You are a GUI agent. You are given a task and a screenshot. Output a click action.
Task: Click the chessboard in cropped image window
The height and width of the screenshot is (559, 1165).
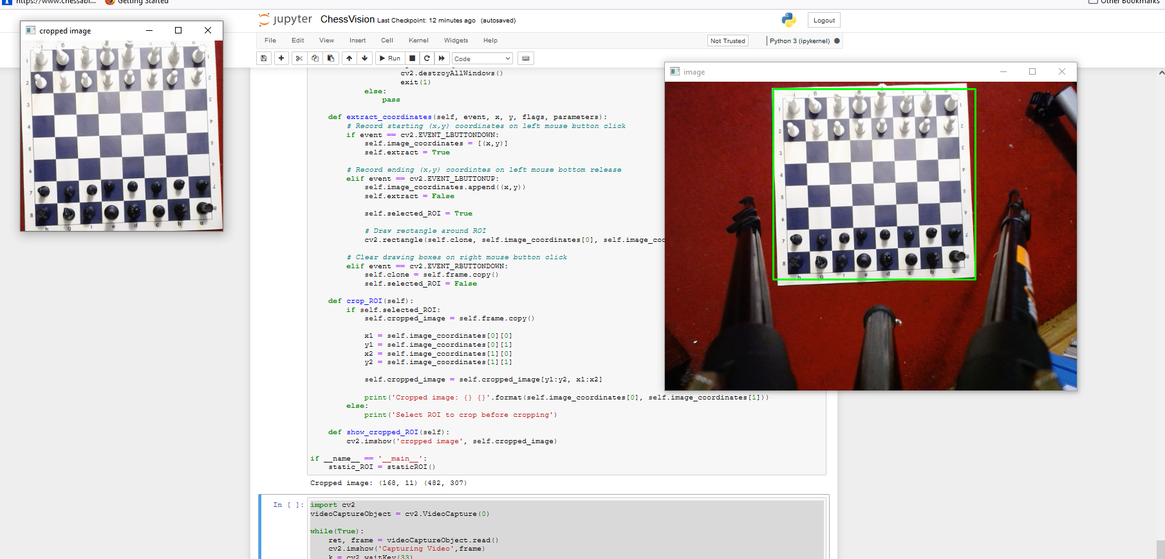coord(122,135)
